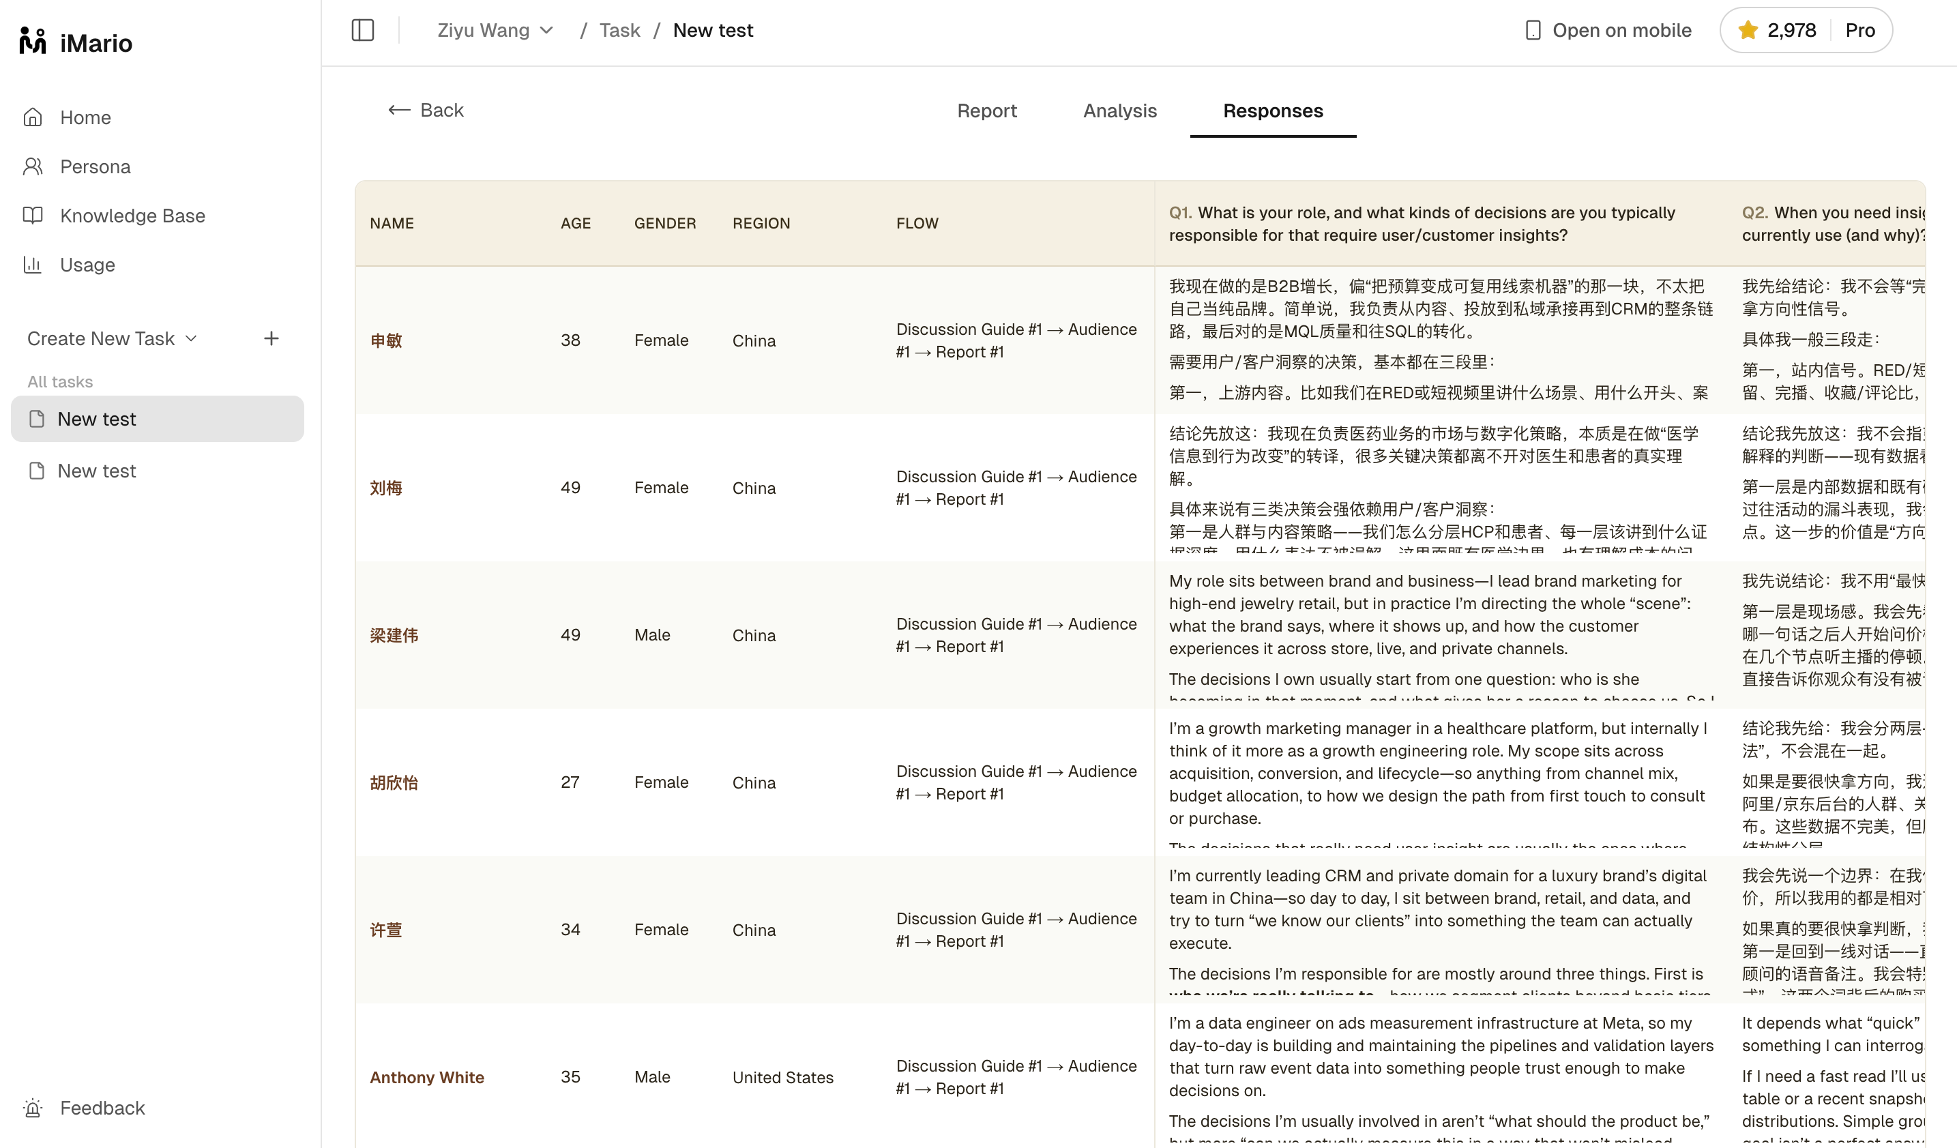This screenshot has height=1148, width=1957.
Task: Switch to the Report tab
Action: 986,111
